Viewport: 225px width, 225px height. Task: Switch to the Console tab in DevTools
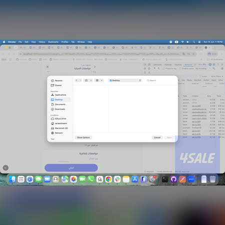tap(168, 64)
